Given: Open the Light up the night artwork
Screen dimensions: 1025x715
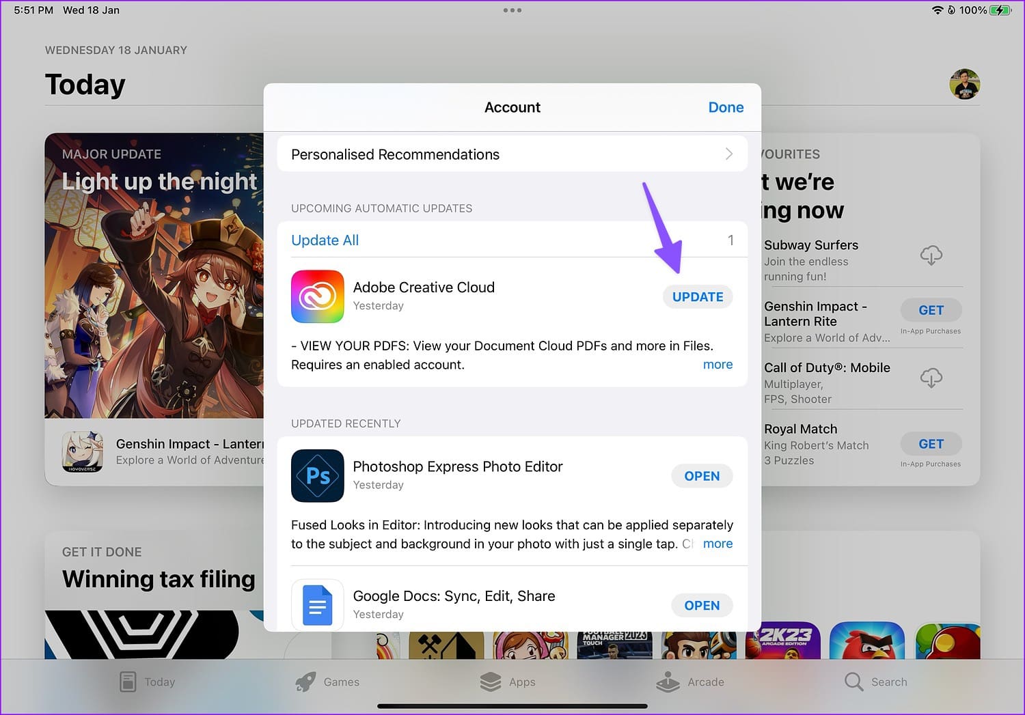Looking at the screenshot, I should (x=154, y=275).
